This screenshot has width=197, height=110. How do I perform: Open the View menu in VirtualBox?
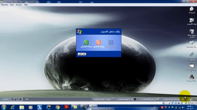pyautogui.click(x=12, y=5)
